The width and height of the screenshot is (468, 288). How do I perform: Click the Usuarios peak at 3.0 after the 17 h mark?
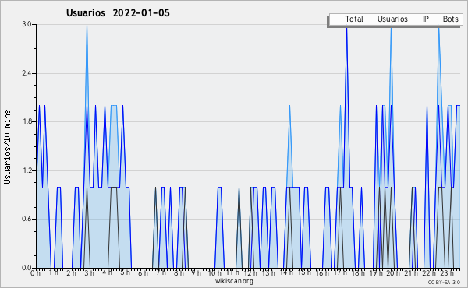[x=346, y=28]
